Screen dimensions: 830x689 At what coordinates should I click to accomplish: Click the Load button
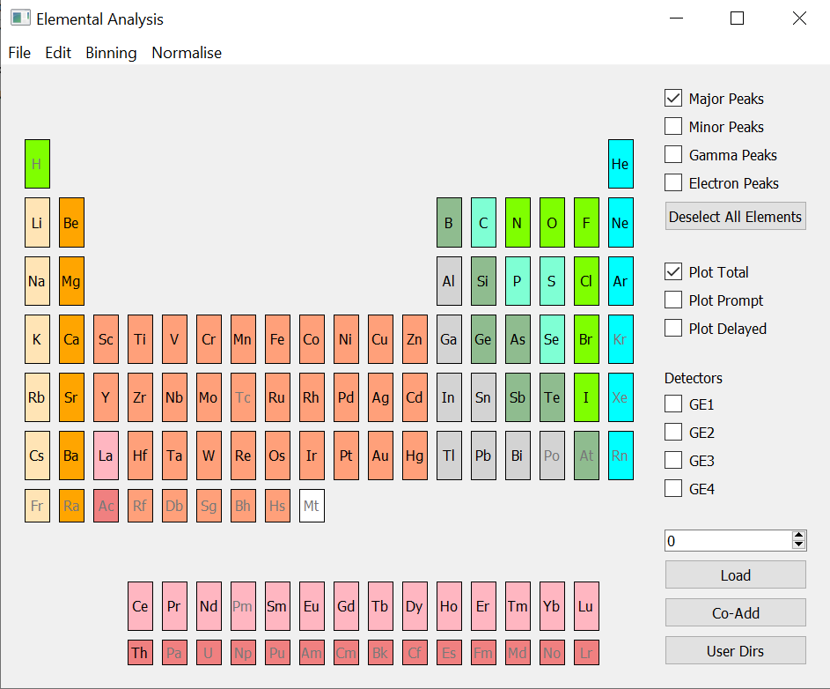pyautogui.click(x=735, y=575)
